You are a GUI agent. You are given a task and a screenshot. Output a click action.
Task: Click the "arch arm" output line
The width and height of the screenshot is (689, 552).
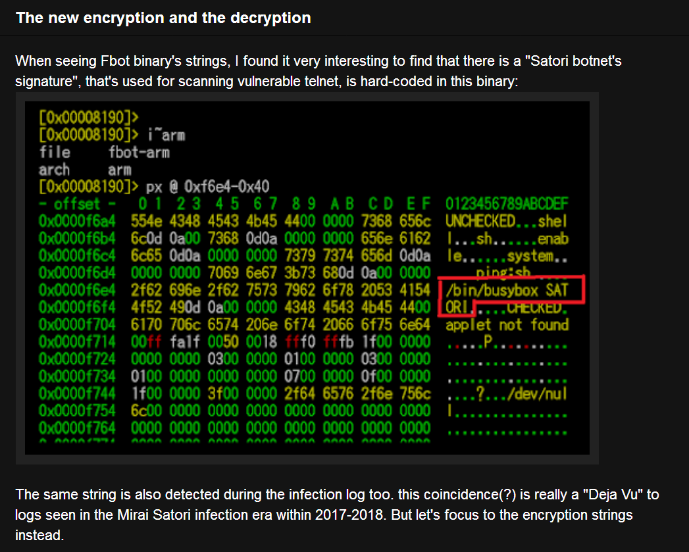click(x=84, y=169)
